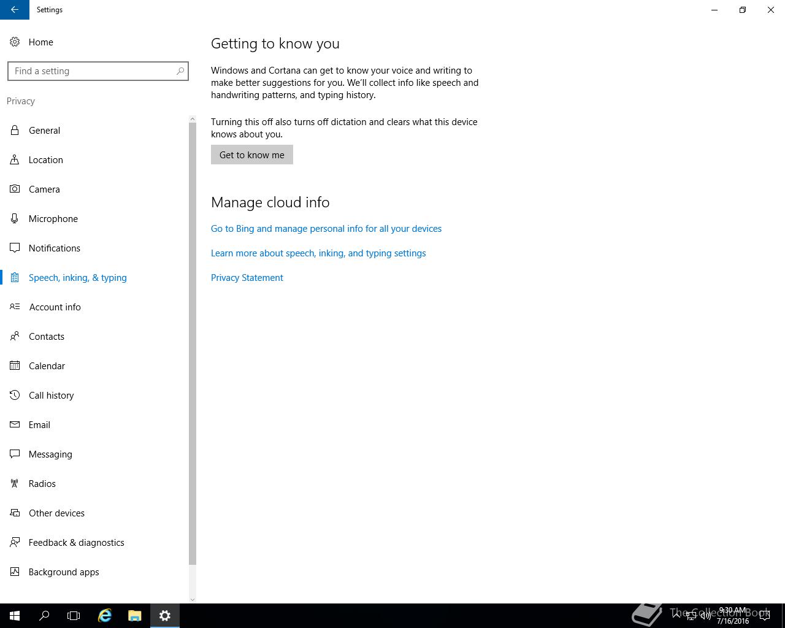Open the Contacts privacy settings
This screenshot has height=628, width=785.
94,336
